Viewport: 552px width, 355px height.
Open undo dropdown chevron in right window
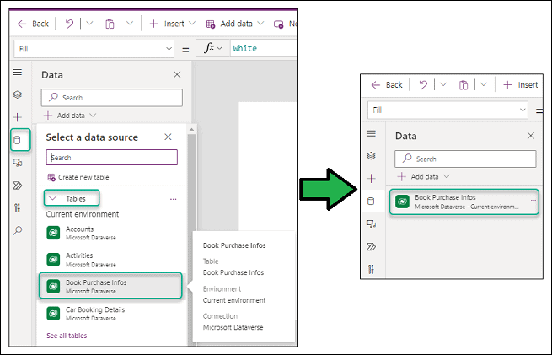pyautogui.click(x=443, y=84)
